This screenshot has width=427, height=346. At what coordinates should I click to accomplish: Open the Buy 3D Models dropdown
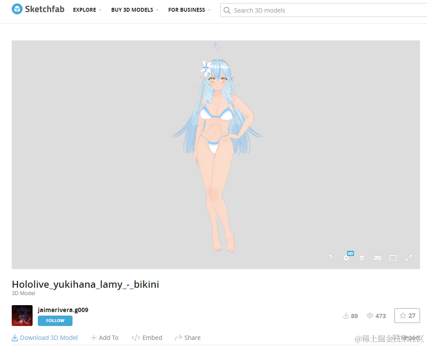(x=135, y=10)
